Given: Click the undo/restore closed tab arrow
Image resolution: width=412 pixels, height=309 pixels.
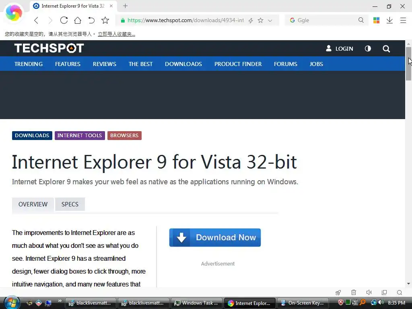Looking at the screenshot, I should click(91, 20).
